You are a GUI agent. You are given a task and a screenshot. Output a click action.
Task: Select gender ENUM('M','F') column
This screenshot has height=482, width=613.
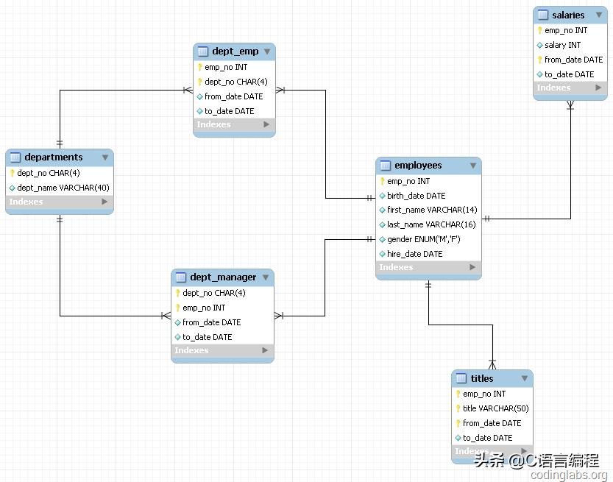[x=428, y=239]
